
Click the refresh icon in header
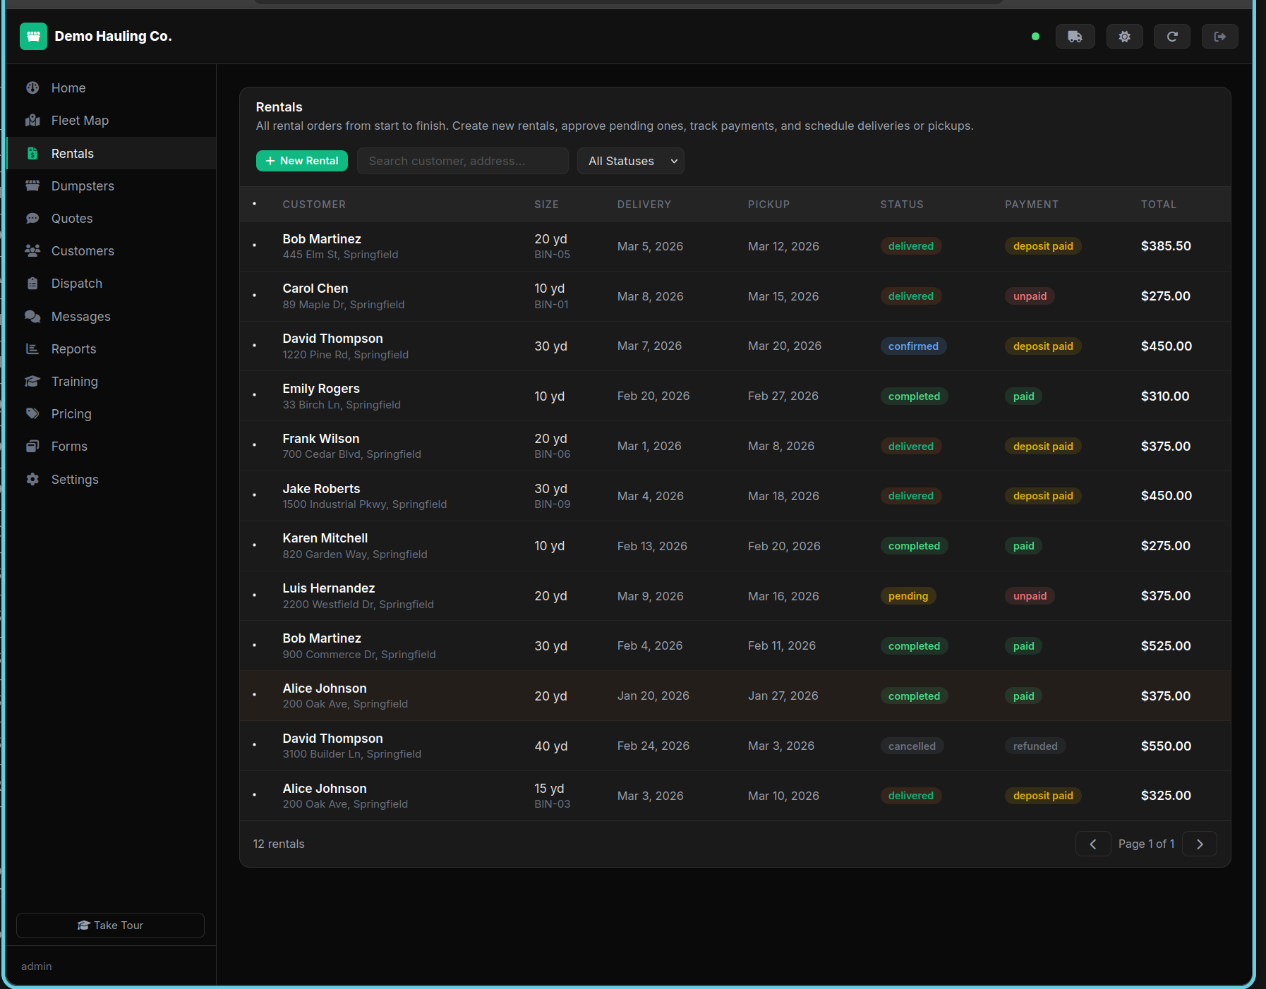tap(1171, 37)
